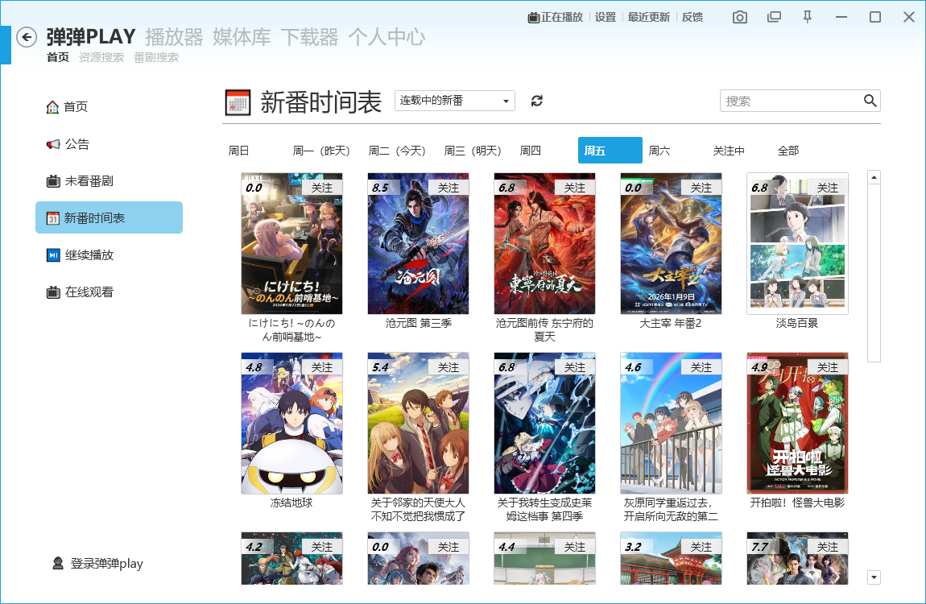Open mini window mode icon
Viewport: 926px width, 604px height.
click(x=774, y=17)
